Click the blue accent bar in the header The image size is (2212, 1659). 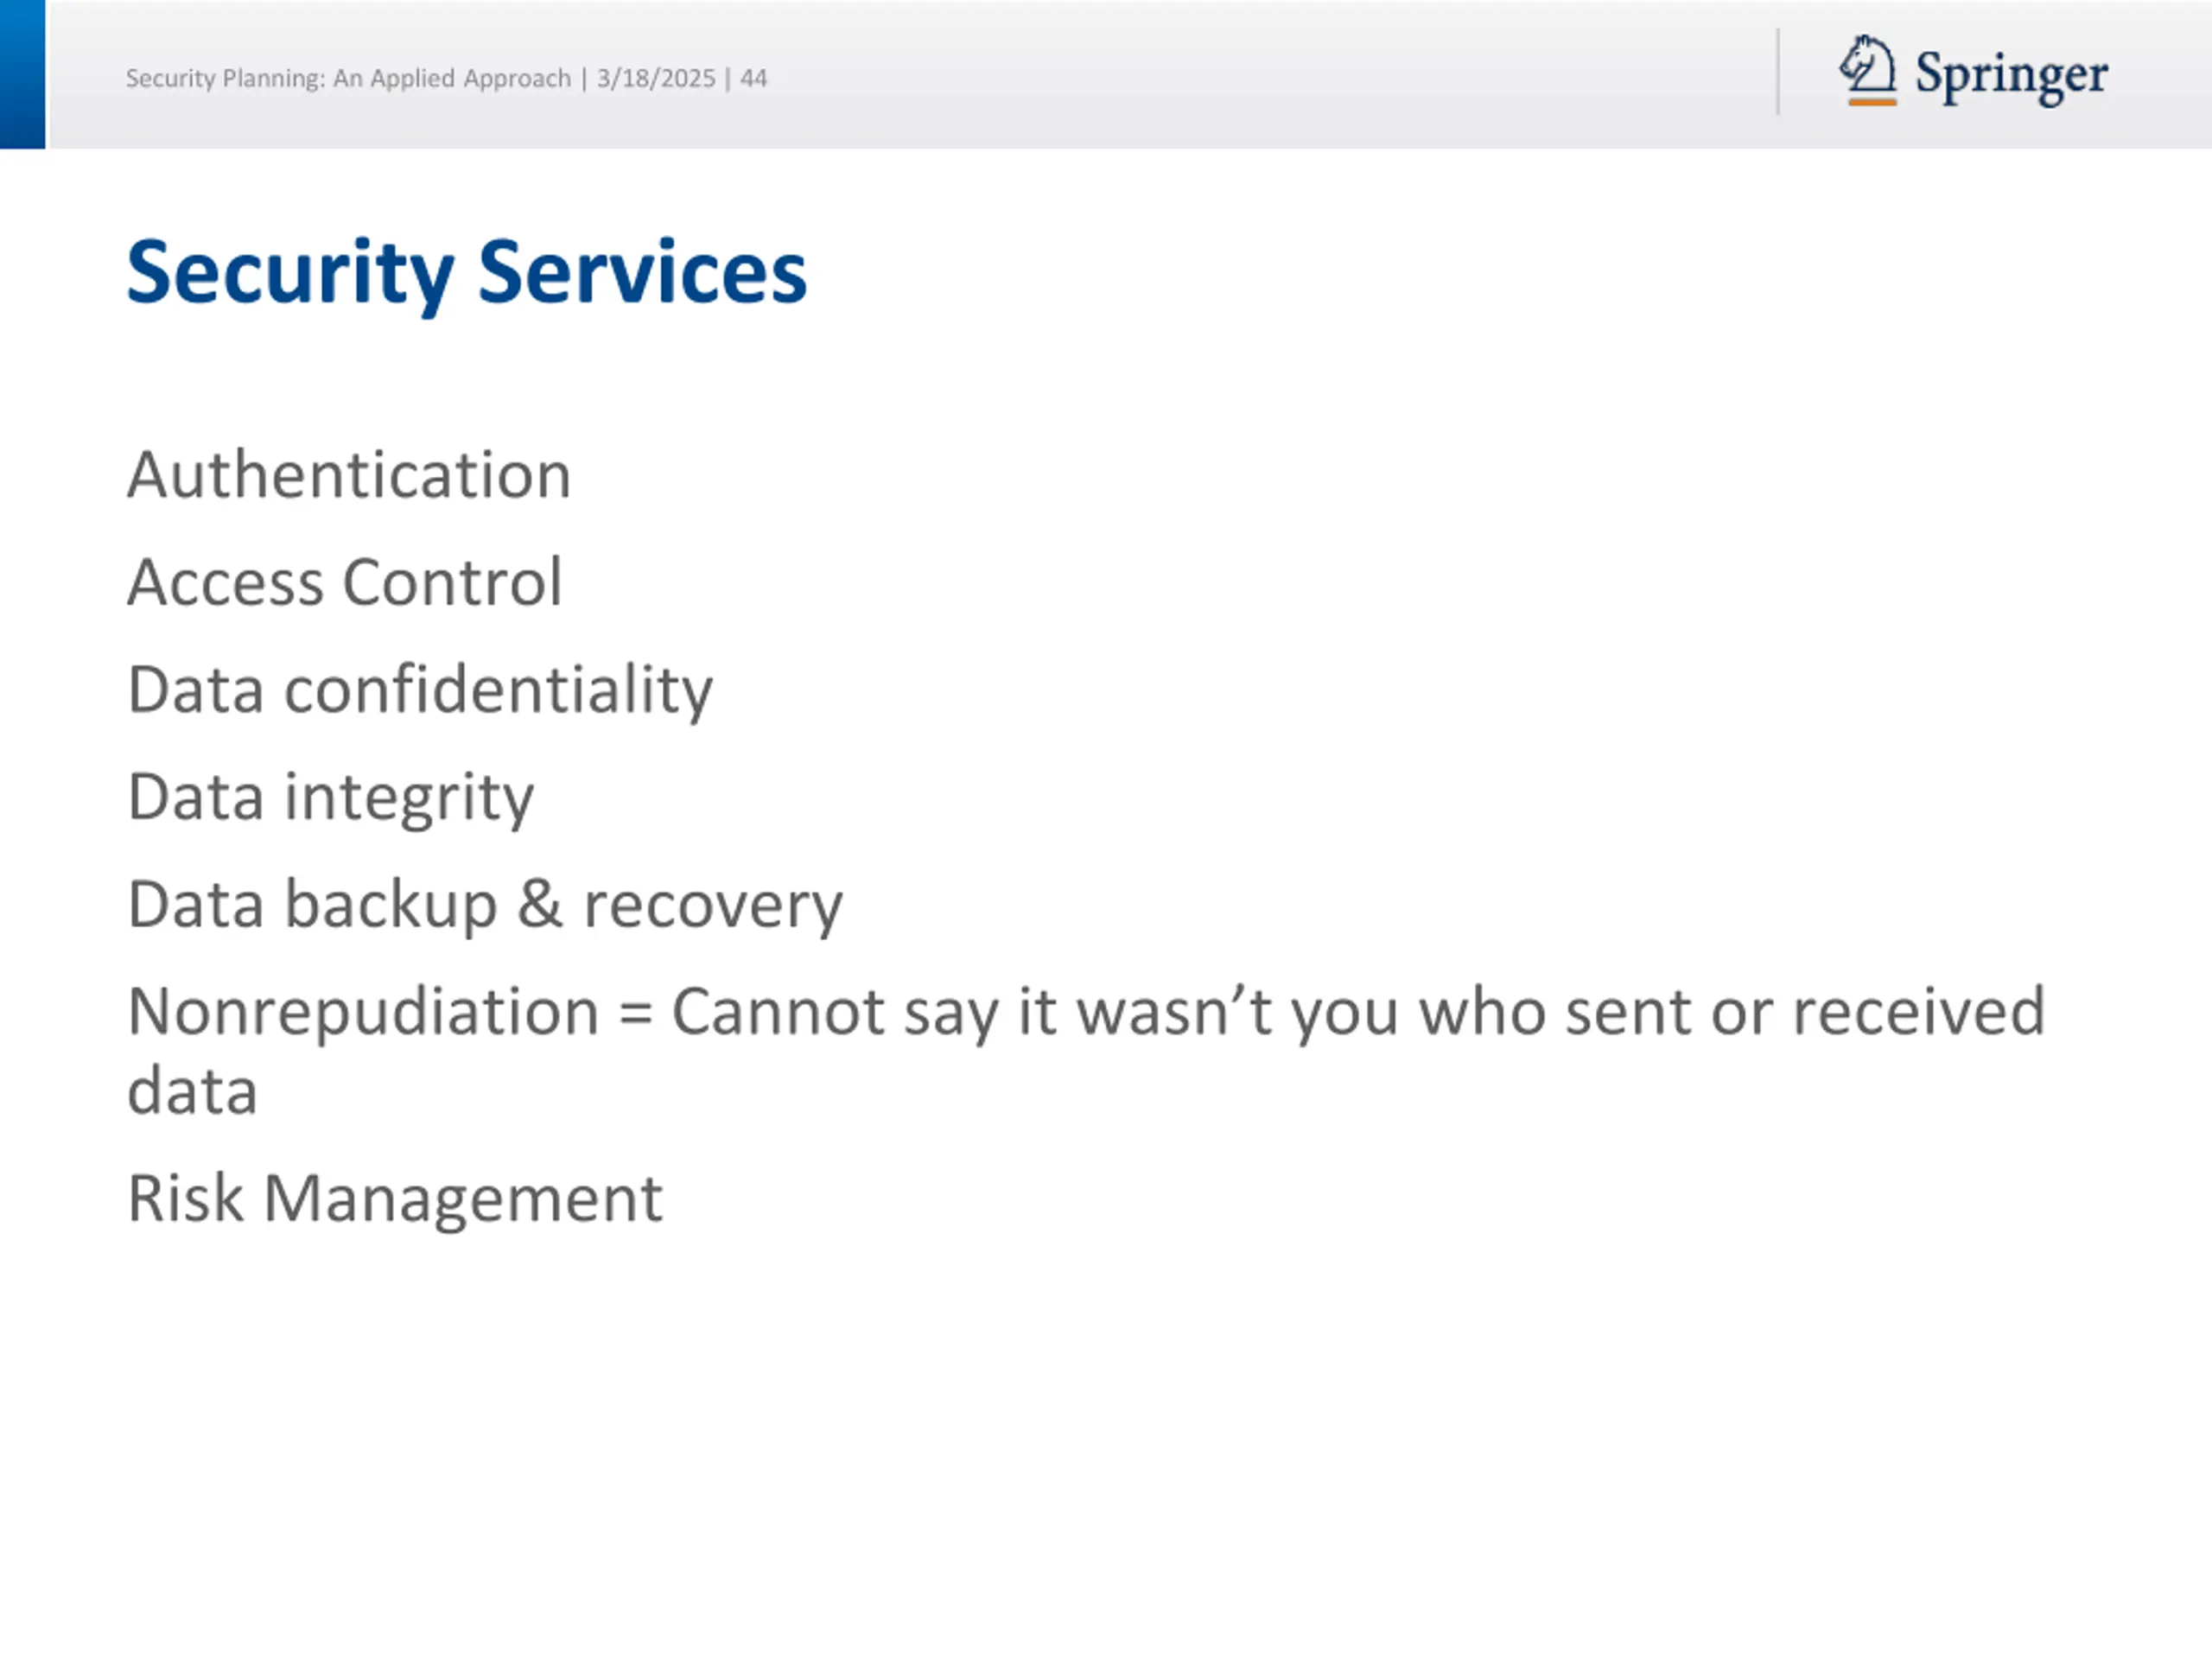[x=22, y=74]
